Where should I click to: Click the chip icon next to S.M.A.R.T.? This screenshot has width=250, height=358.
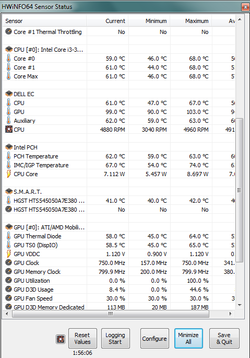[9, 191]
